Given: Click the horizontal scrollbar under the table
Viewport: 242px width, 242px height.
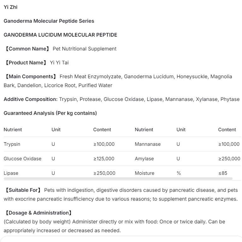Looking at the screenshot, I should 118,179.
